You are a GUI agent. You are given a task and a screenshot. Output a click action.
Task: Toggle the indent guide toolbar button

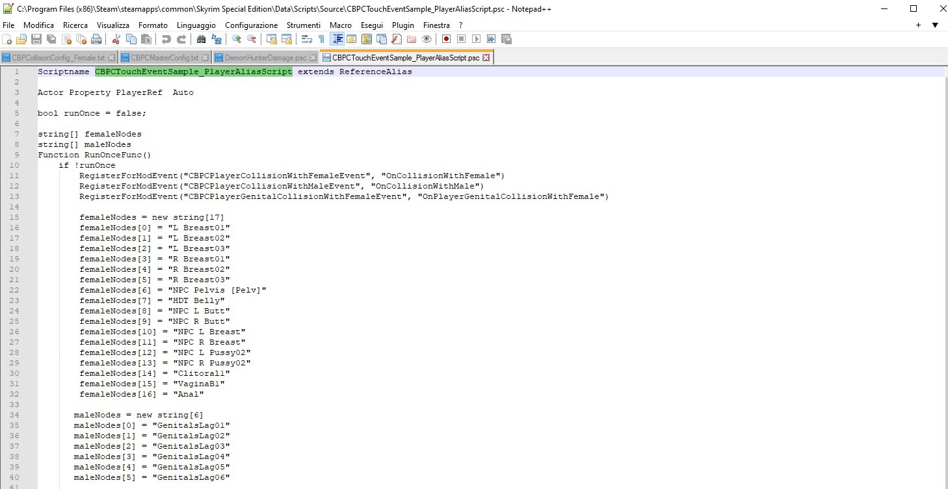point(337,39)
